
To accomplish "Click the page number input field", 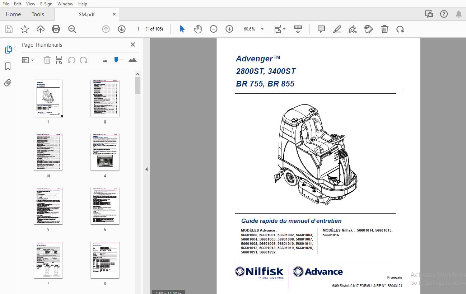I will coord(138,29).
